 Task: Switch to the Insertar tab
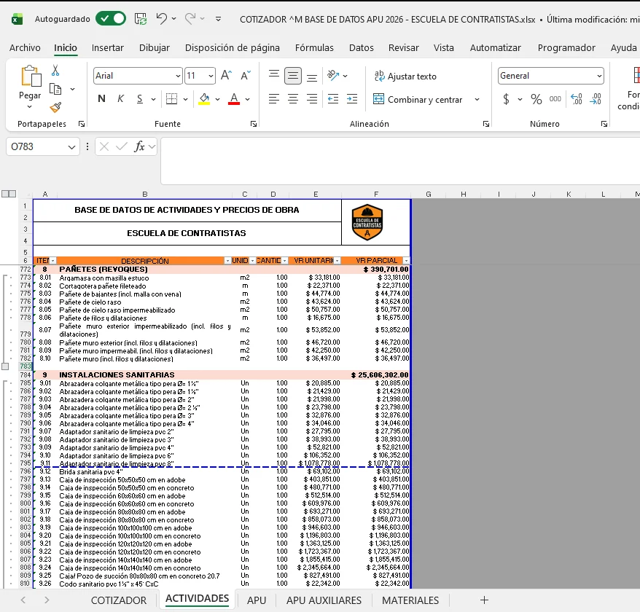pyautogui.click(x=107, y=48)
